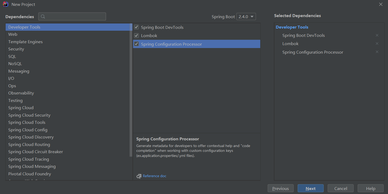Select the Security category

pyautogui.click(x=67, y=49)
